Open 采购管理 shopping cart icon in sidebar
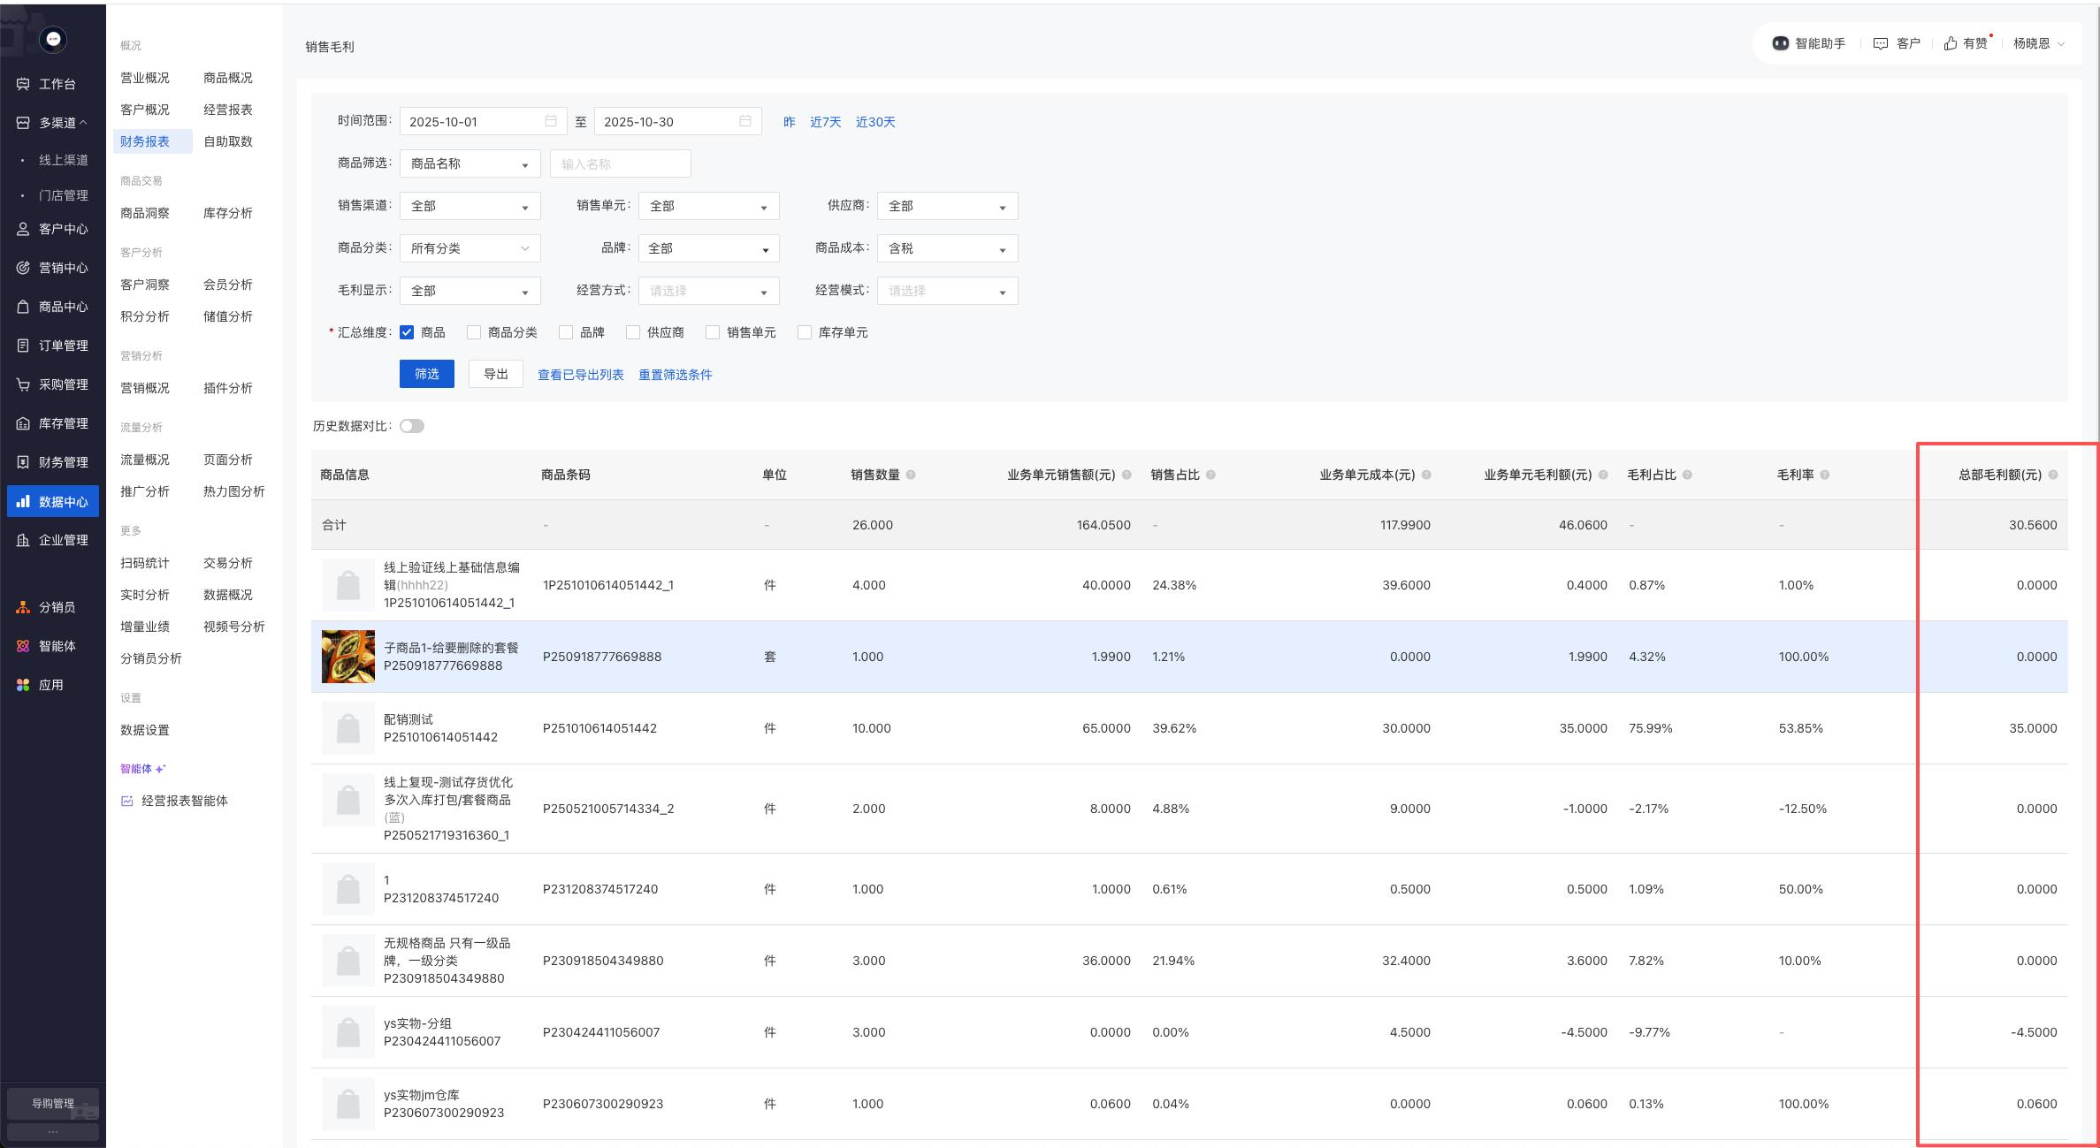Viewport: 2100px width, 1148px height. [23, 384]
